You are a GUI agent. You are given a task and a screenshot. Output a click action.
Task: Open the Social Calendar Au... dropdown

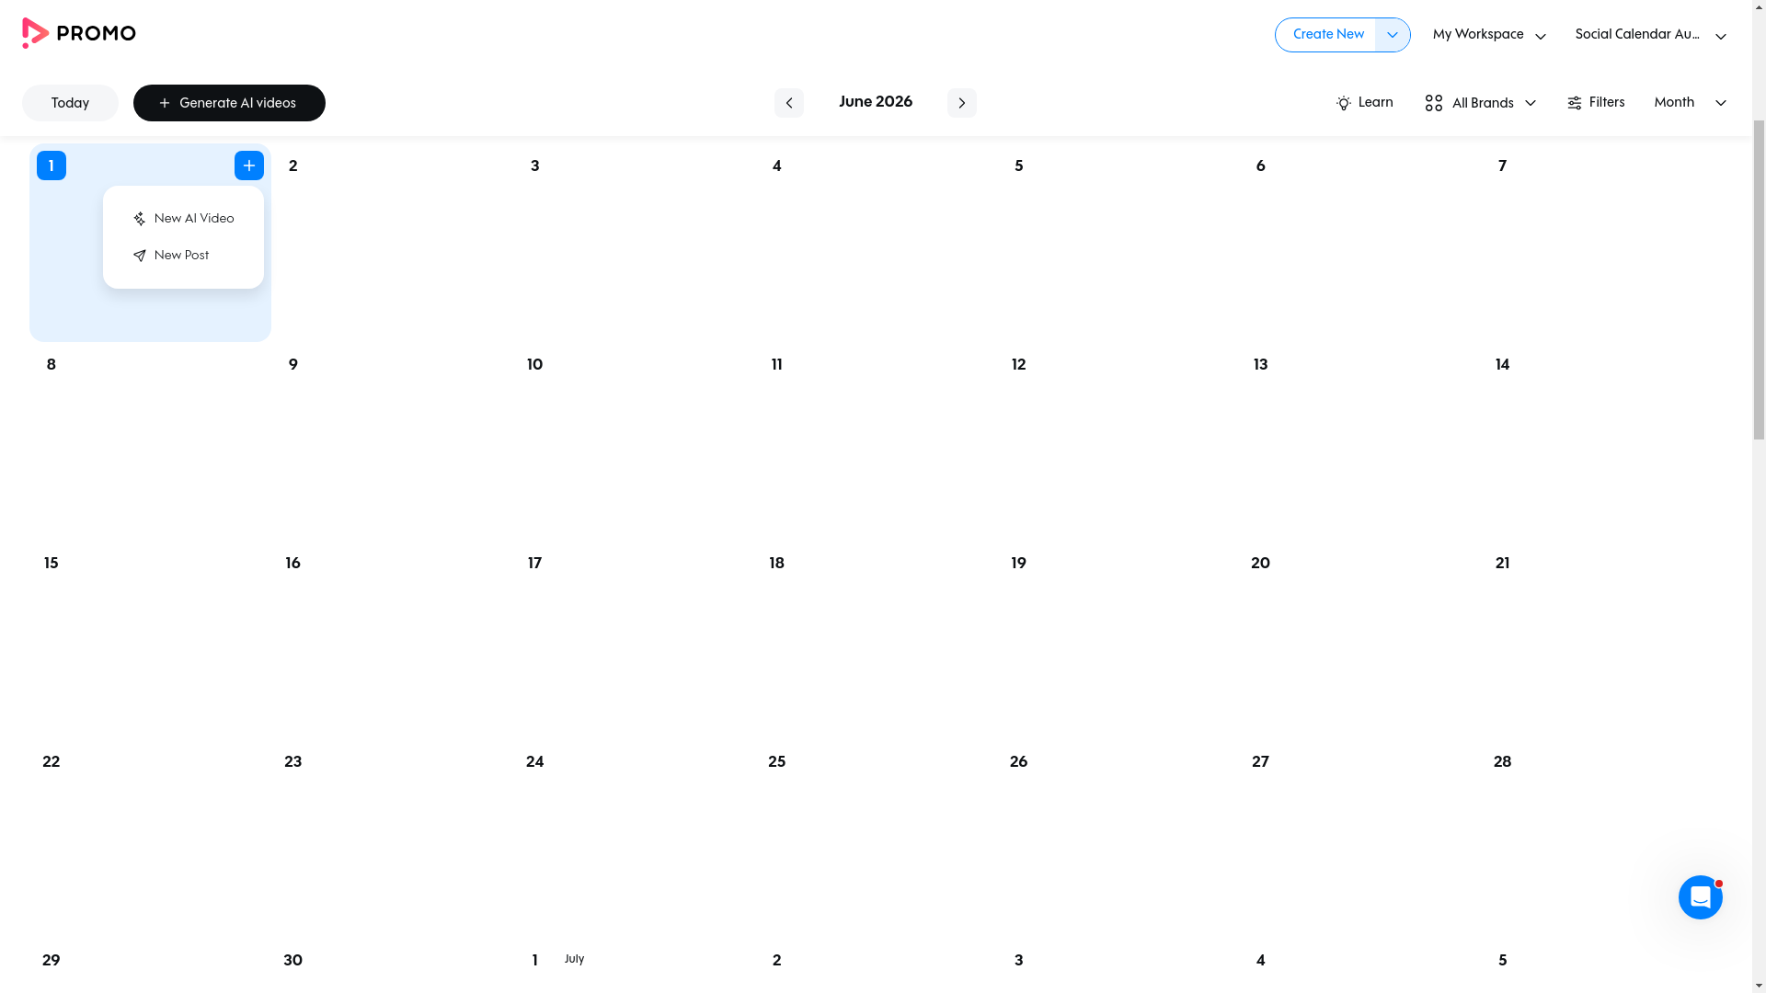[1650, 35]
